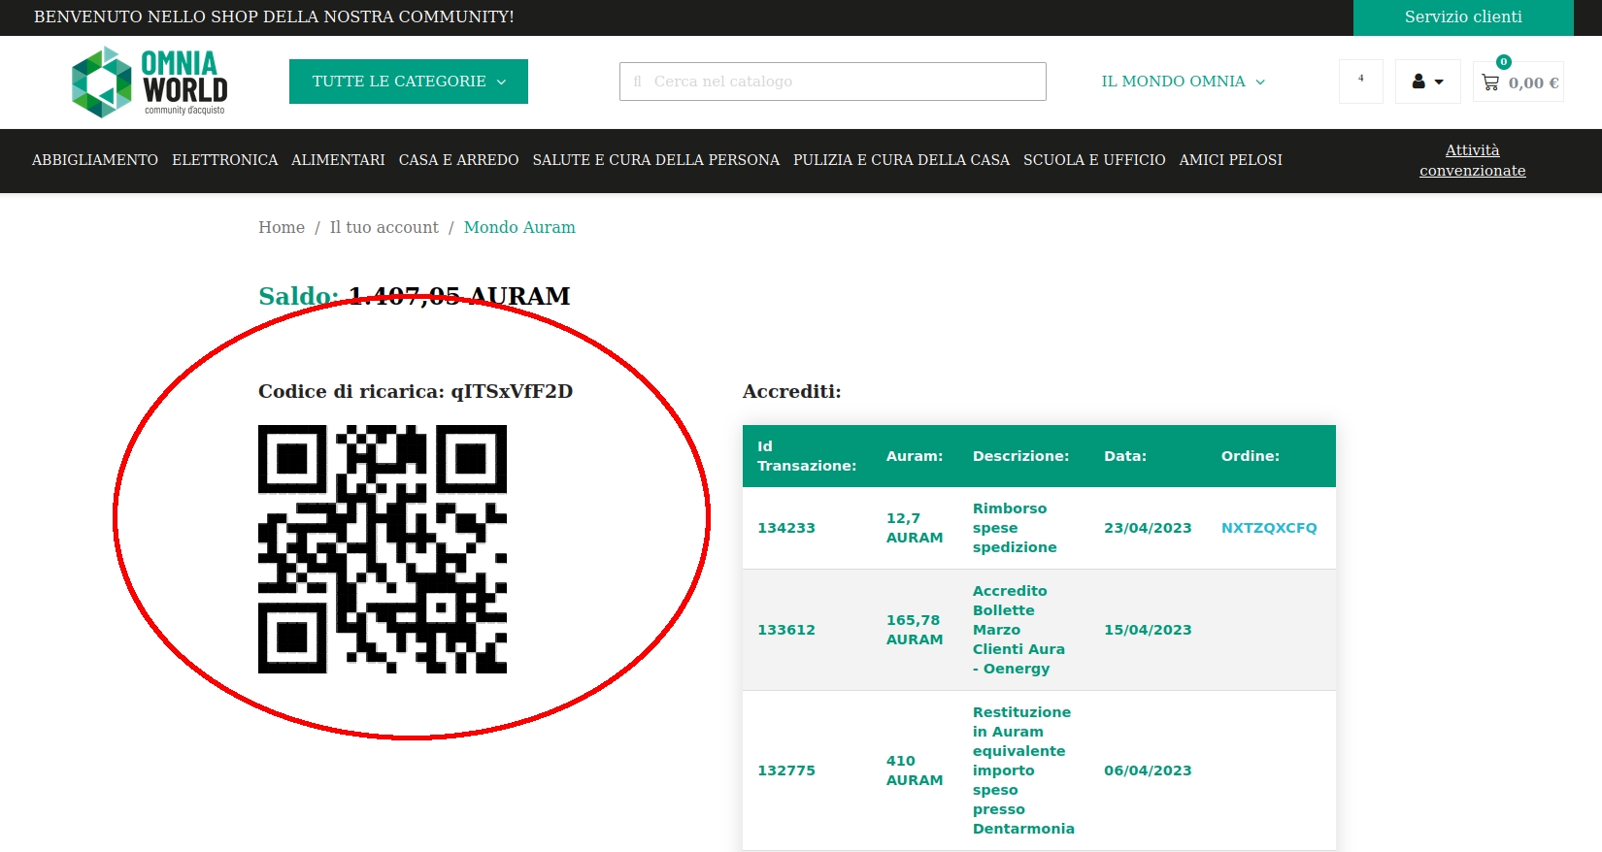The height and width of the screenshot is (852, 1602).
Task: Click the small wishlist counter box
Action: pos(1360,82)
